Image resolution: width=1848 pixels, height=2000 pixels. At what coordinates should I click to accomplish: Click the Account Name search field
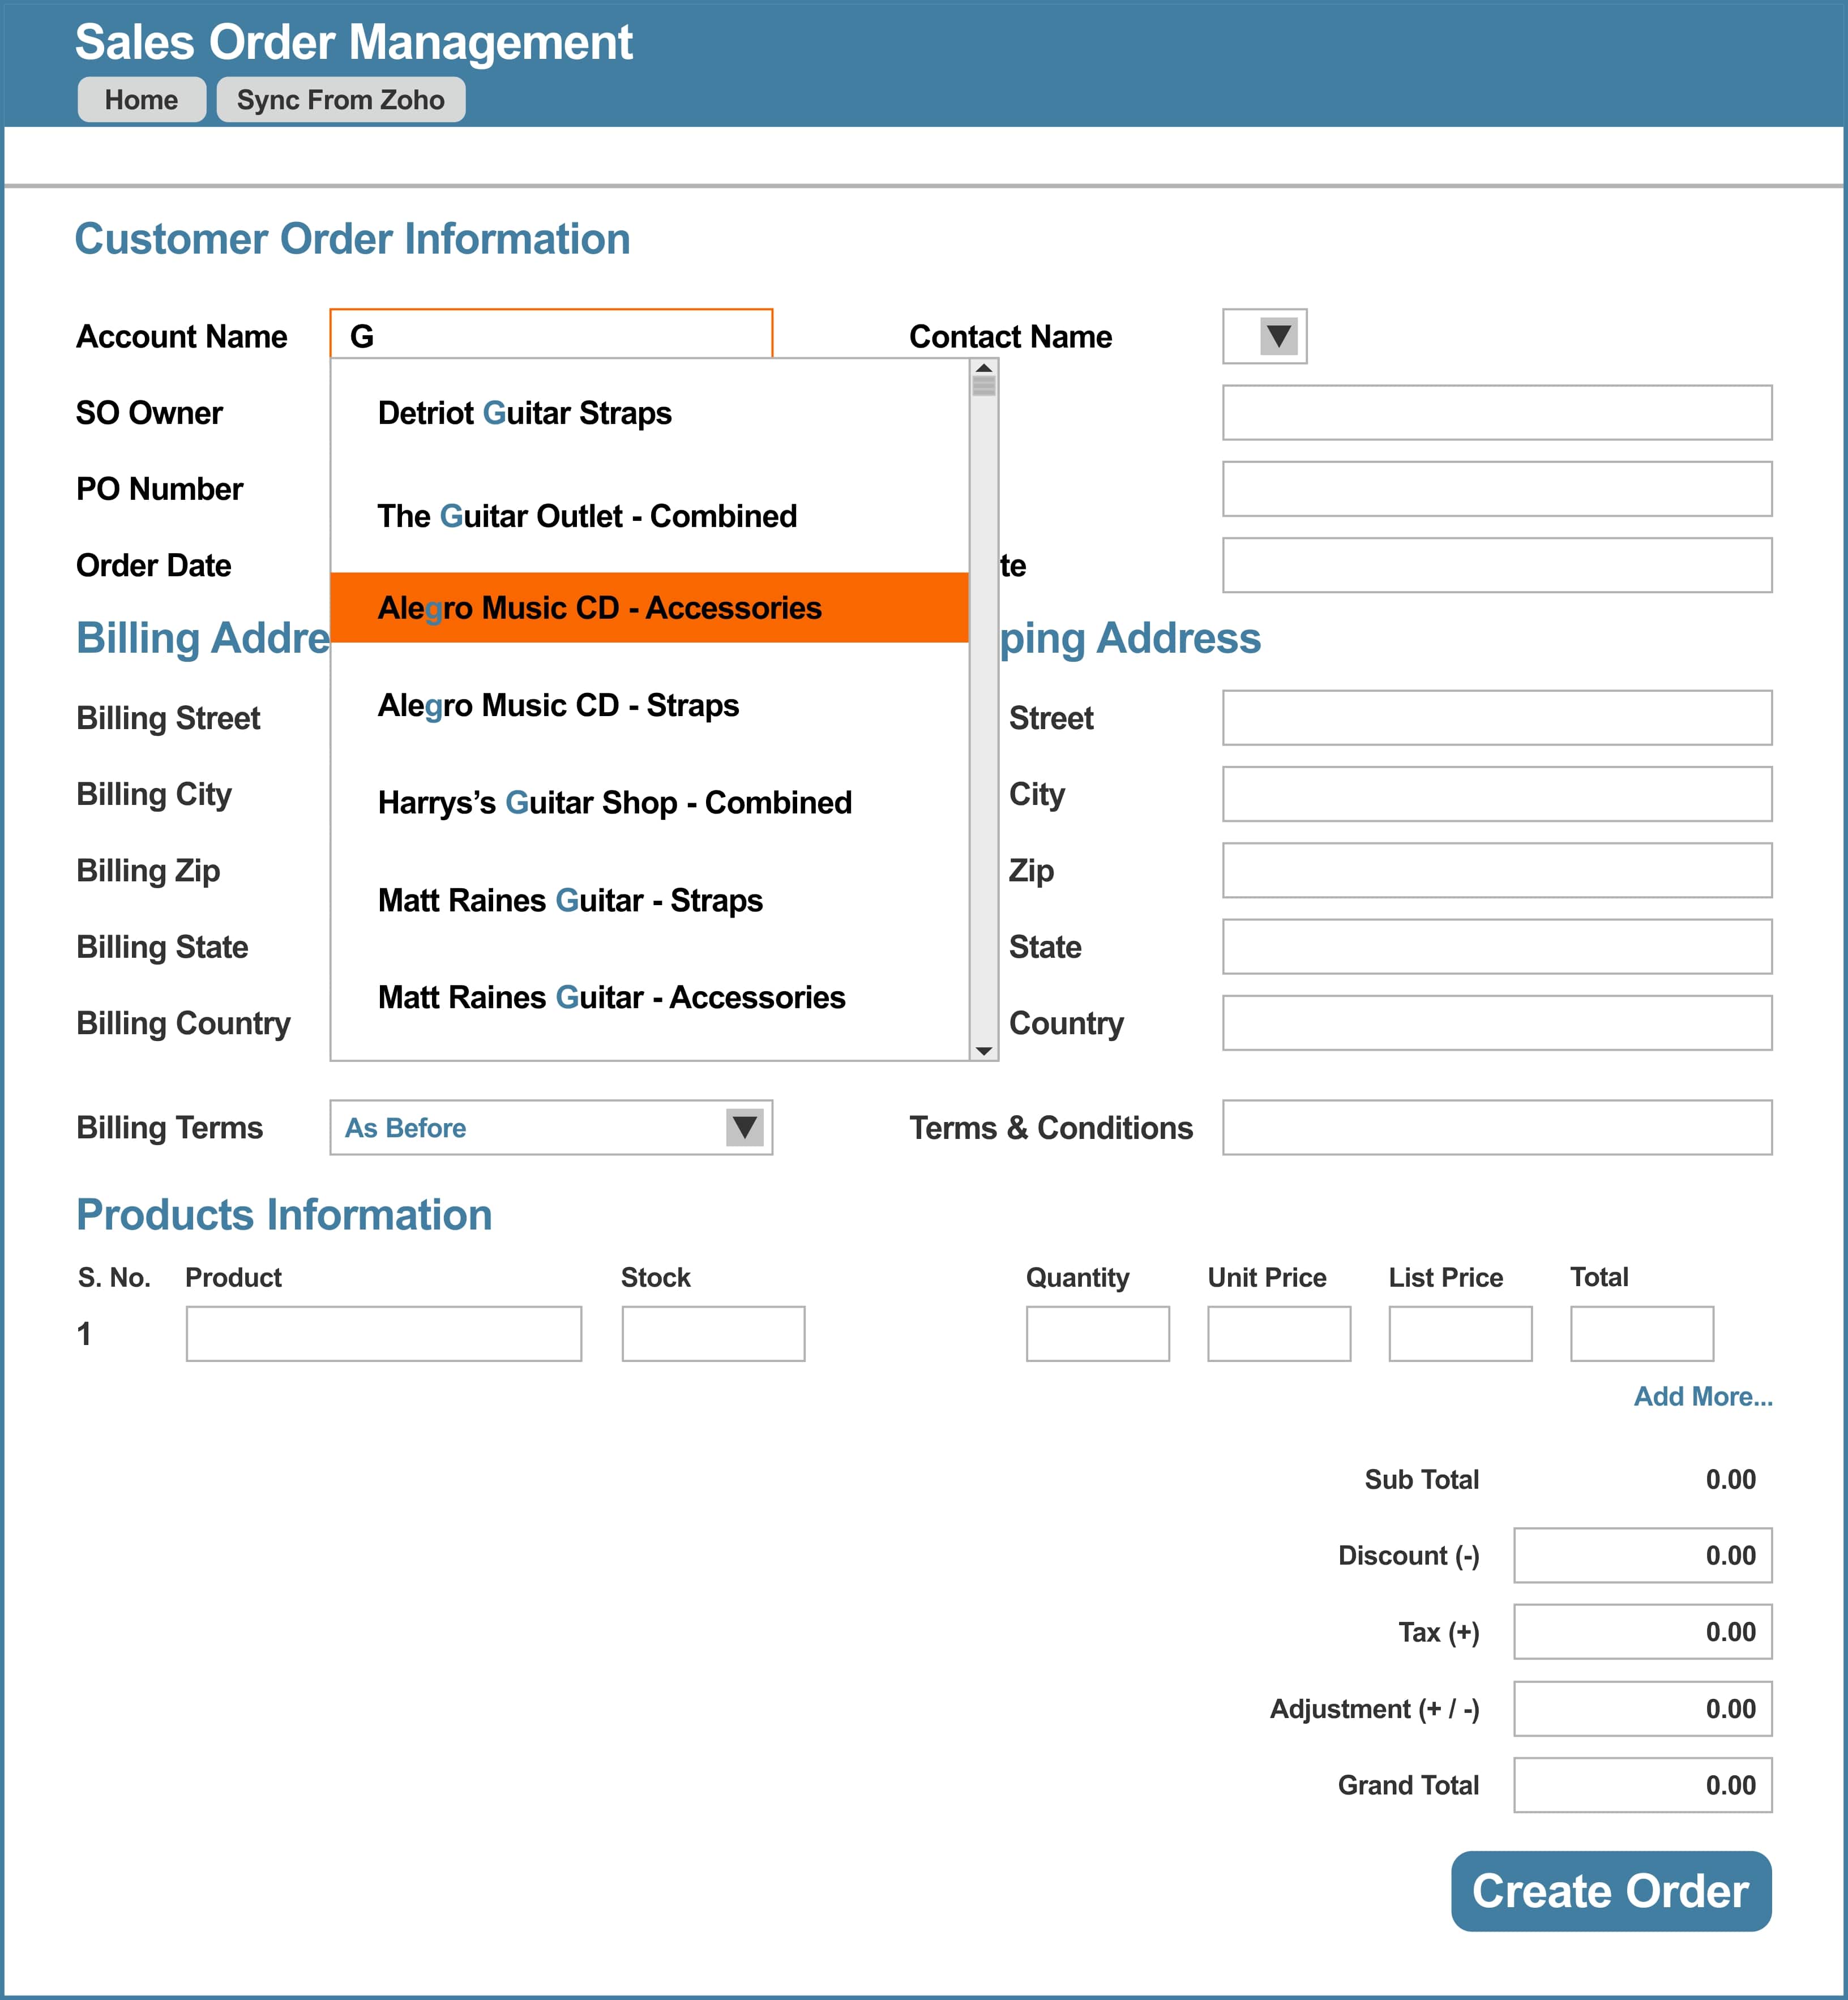[550, 335]
